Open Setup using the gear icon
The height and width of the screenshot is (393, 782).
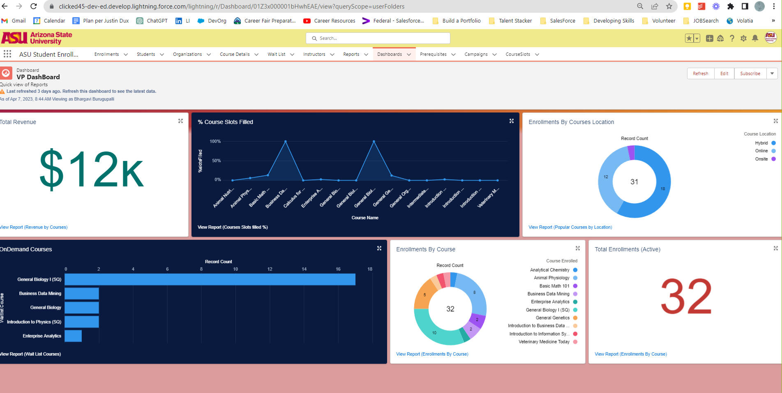click(743, 38)
